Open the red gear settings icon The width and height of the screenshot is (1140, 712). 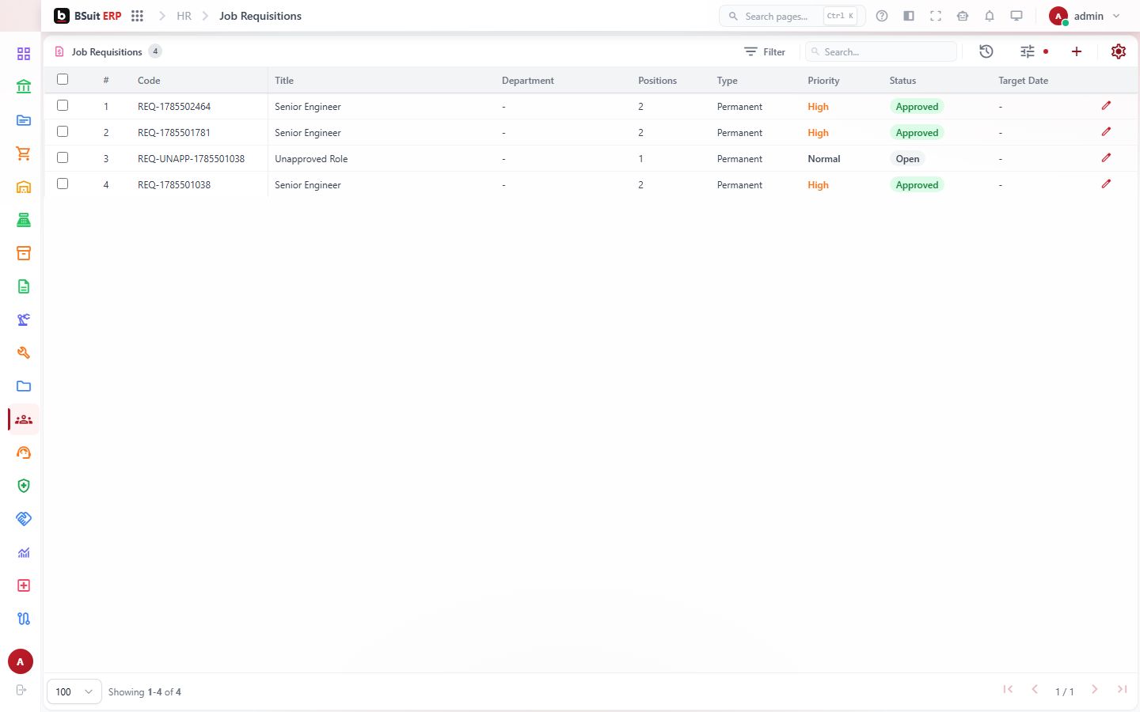[1119, 51]
